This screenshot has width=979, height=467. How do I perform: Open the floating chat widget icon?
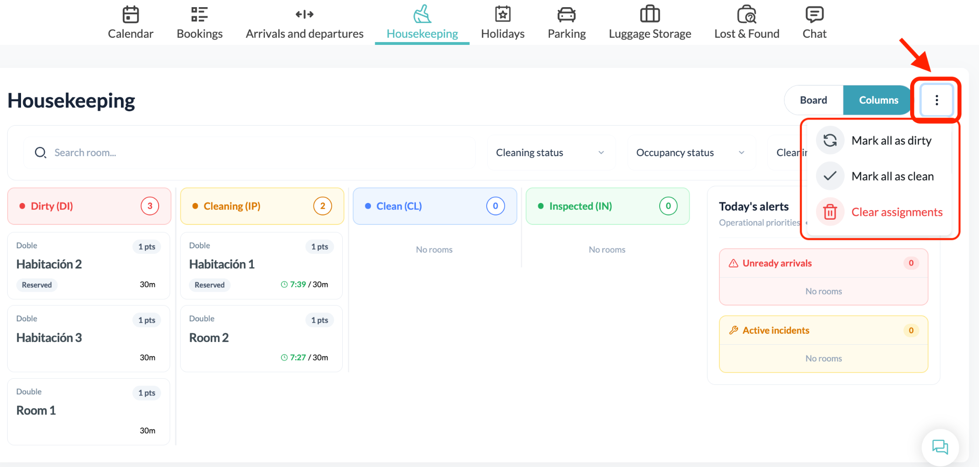coord(940,447)
